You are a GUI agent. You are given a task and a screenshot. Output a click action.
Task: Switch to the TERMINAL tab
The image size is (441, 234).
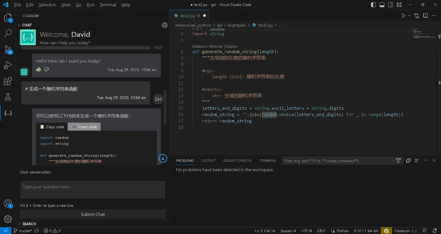[268, 161]
